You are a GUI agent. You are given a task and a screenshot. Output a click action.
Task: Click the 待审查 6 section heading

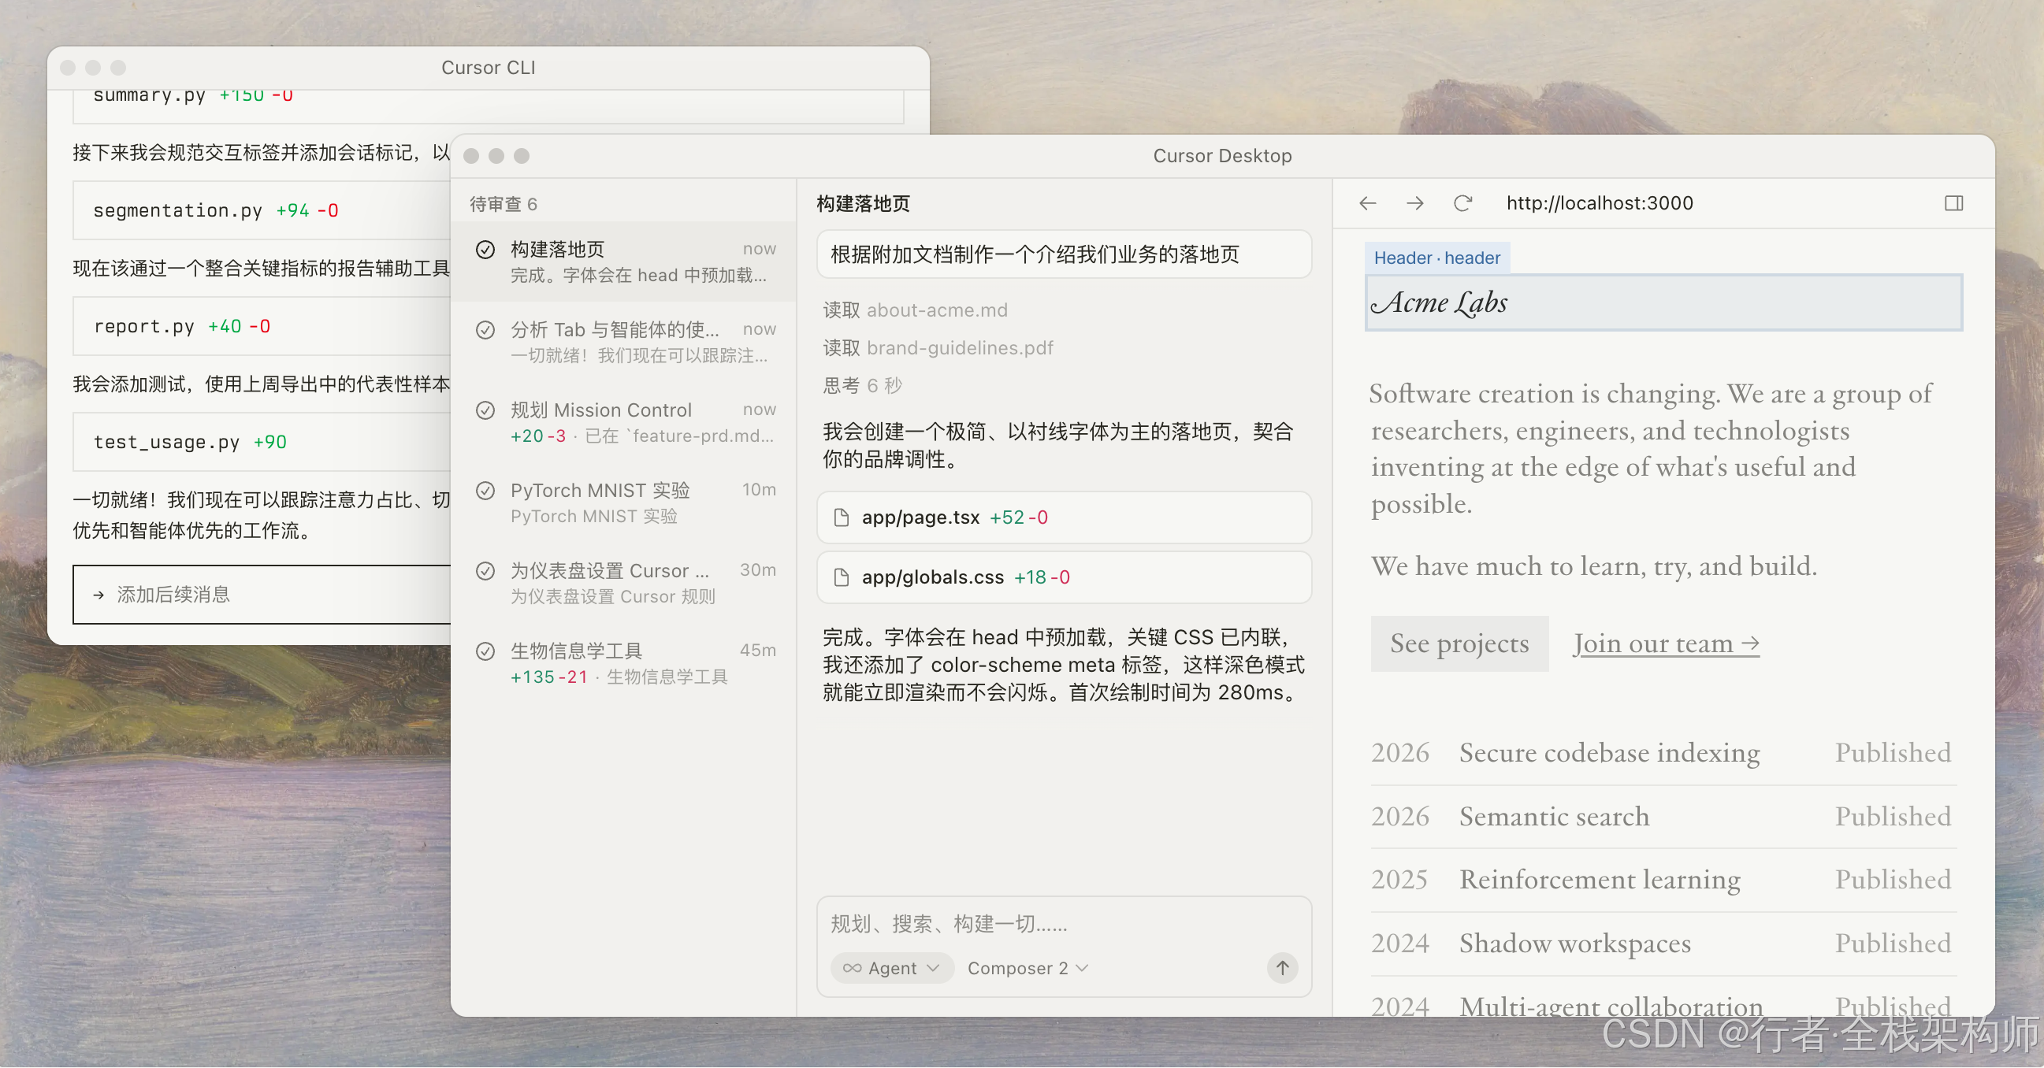(x=503, y=205)
